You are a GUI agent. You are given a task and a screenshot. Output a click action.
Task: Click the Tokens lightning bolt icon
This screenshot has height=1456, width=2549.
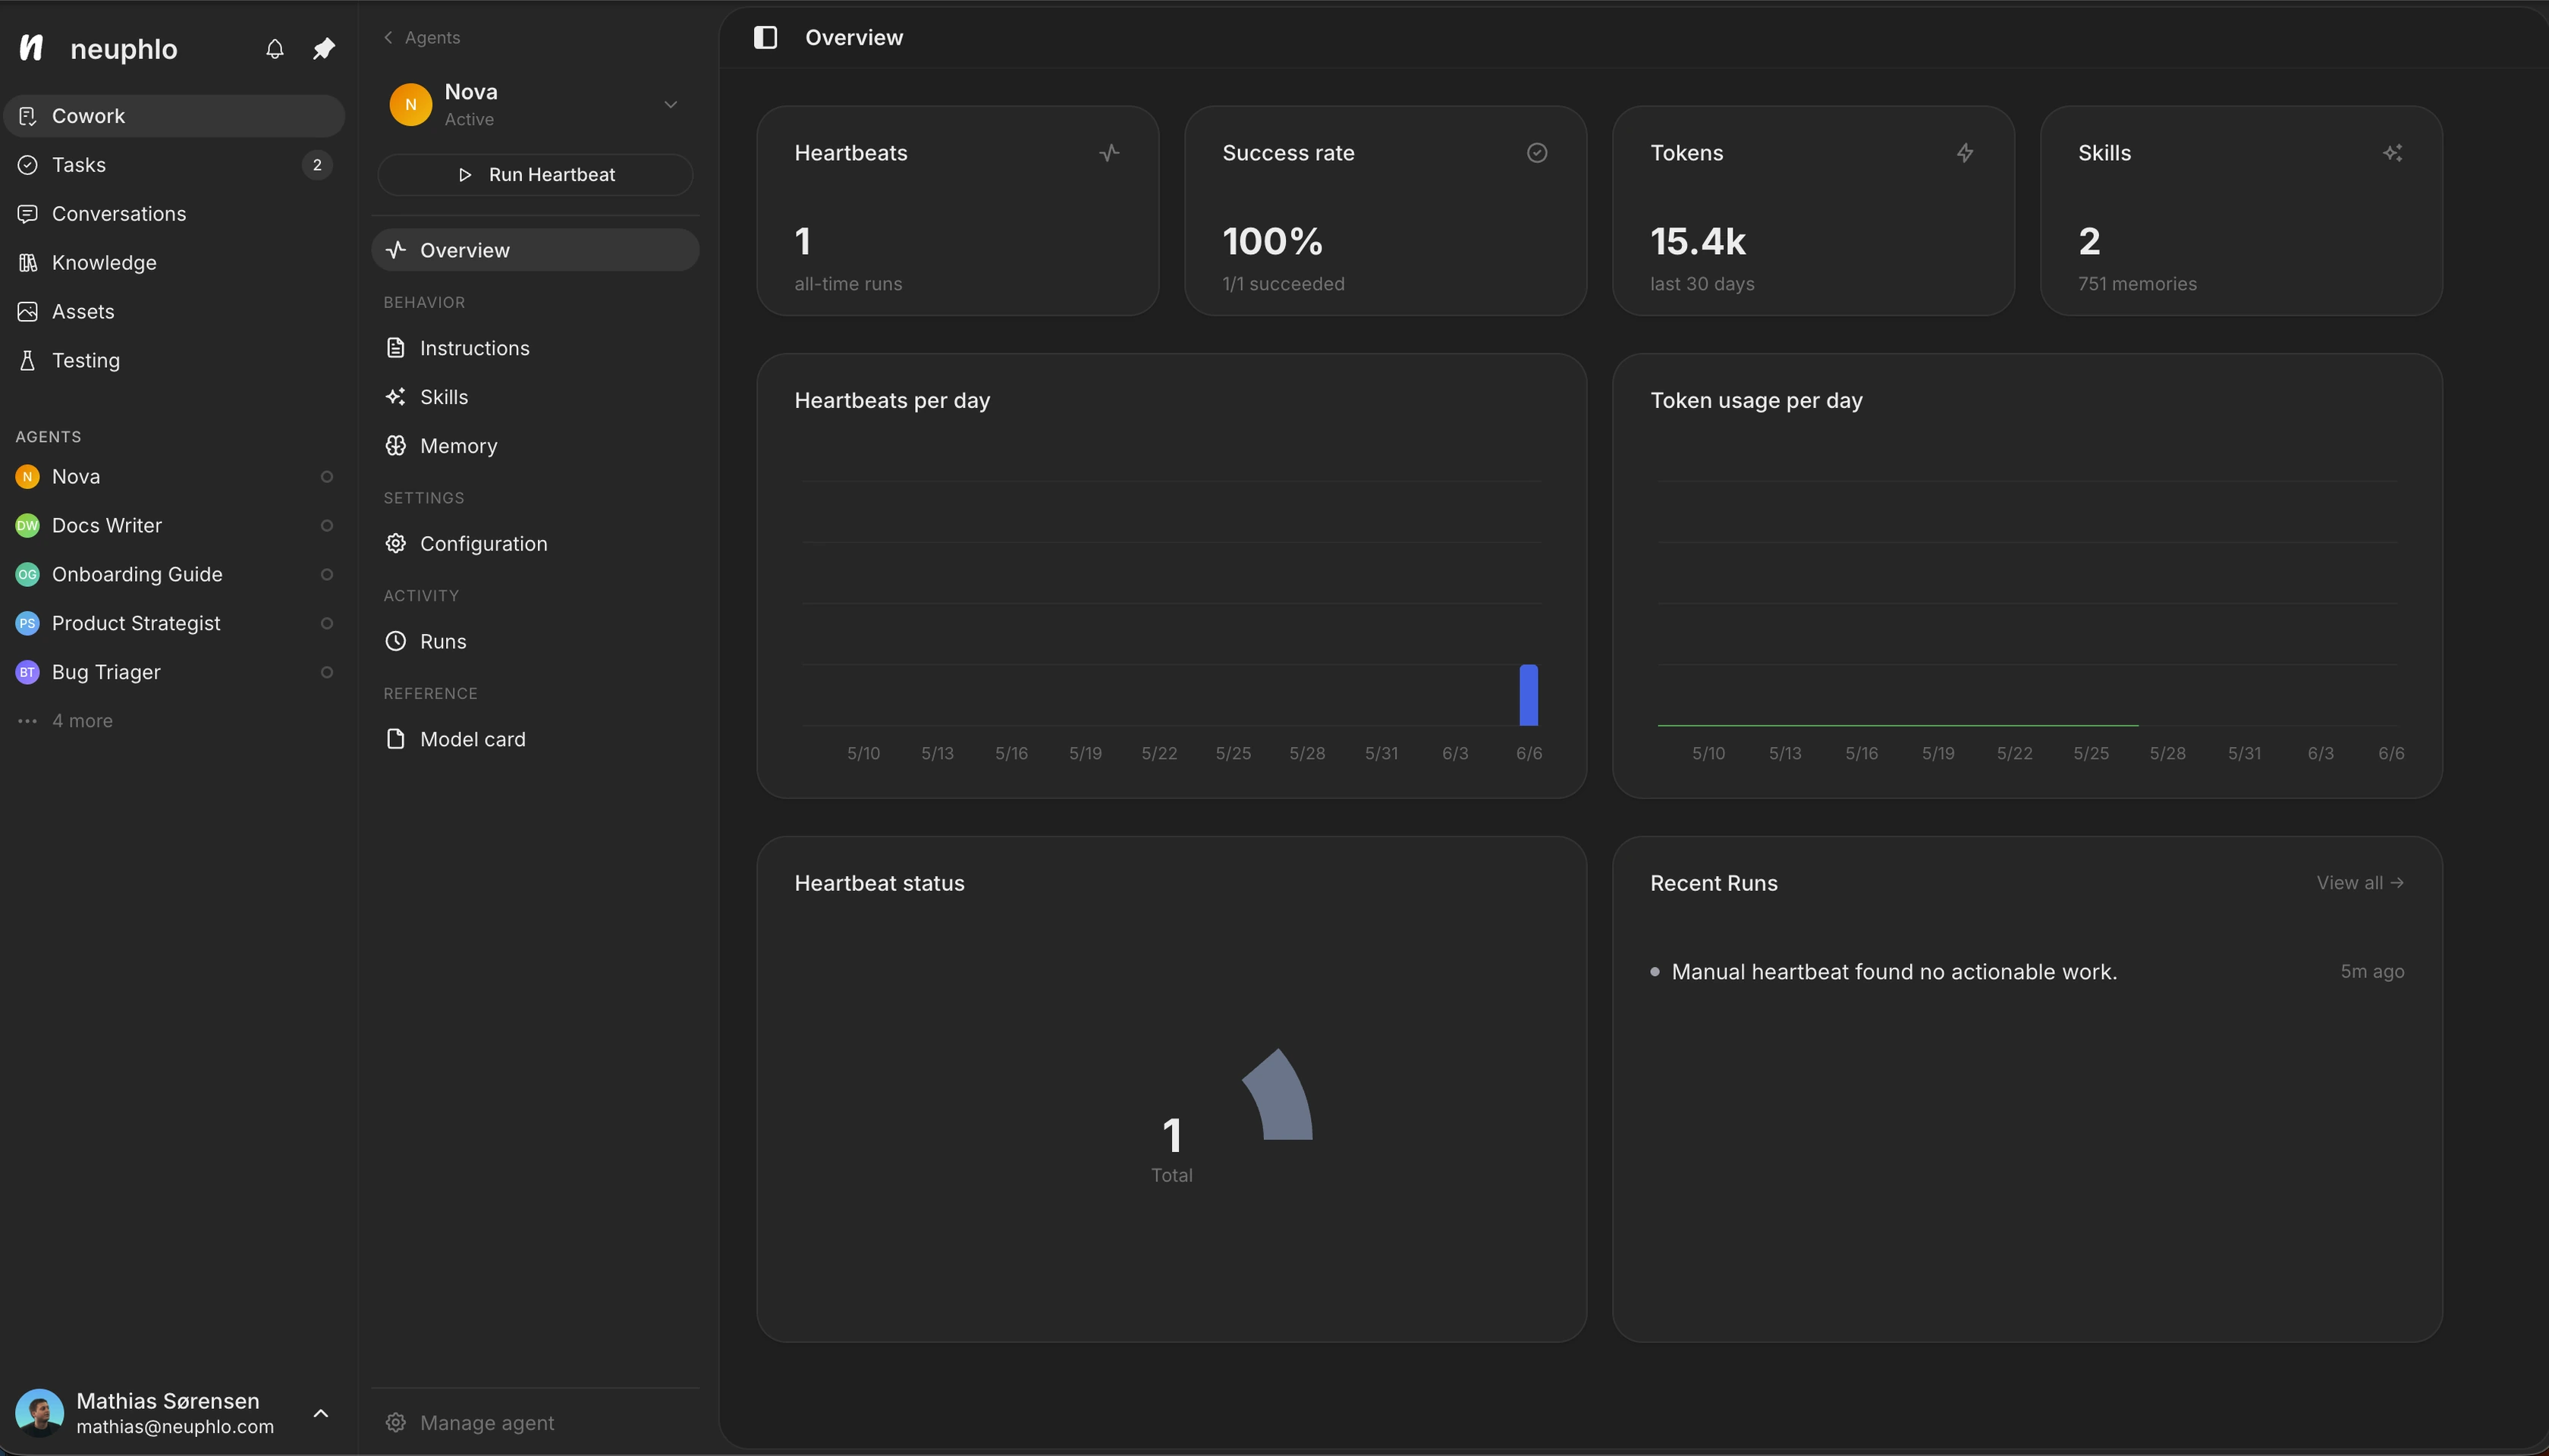(x=1965, y=153)
